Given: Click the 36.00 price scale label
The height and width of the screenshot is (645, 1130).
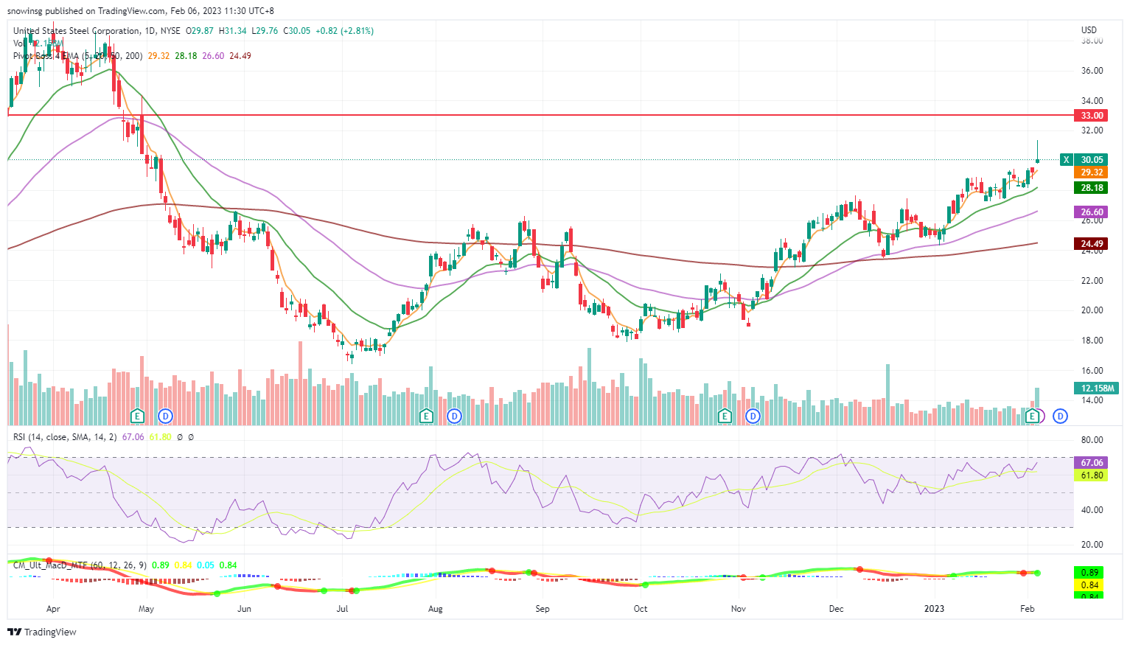Looking at the screenshot, I should tap(1092, 71).
